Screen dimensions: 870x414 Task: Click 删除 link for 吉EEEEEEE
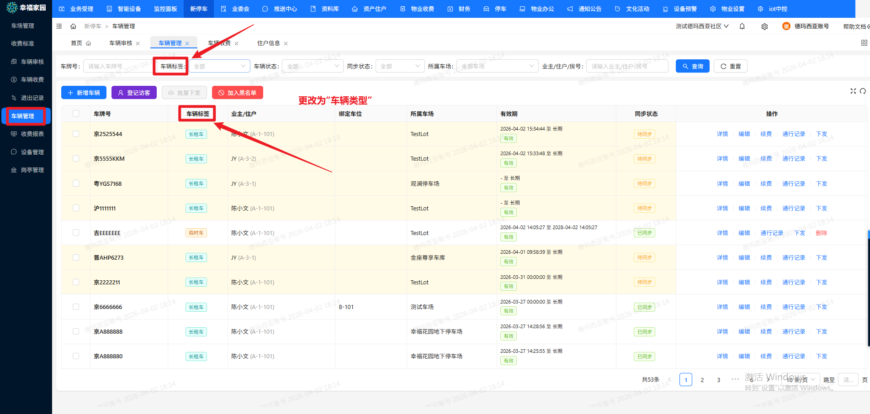[821, 233]
